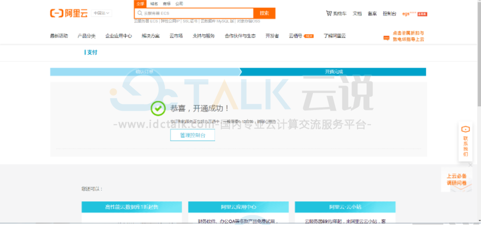Click the 云服务器69元/年起 description text
The width and height of the screenshot is (481, 225).
[345, 221]
